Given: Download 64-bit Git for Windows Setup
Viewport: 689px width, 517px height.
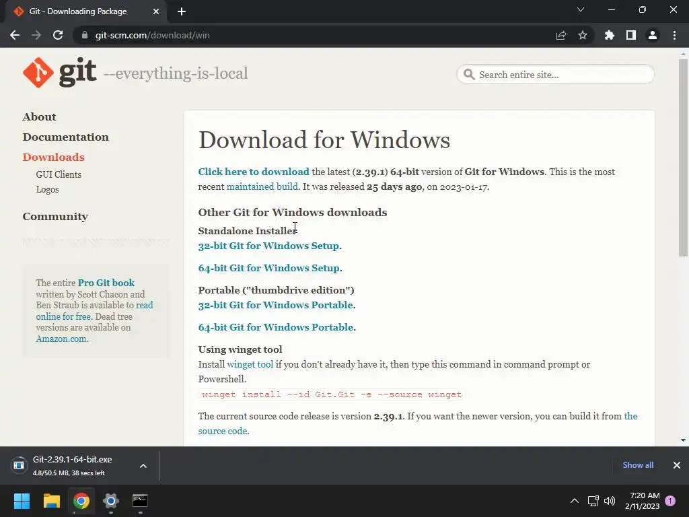Looking at the screenshot, I should pyautogui.click(x=269, y=268).
